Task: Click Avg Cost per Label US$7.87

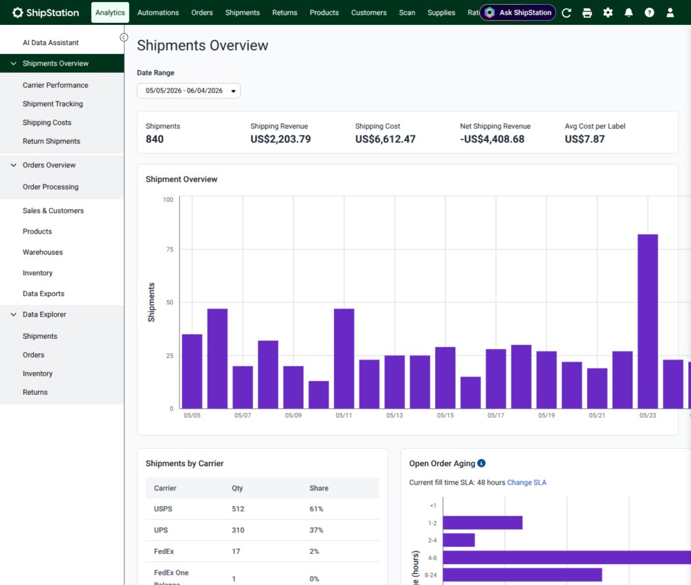Action: coord(585,139)
